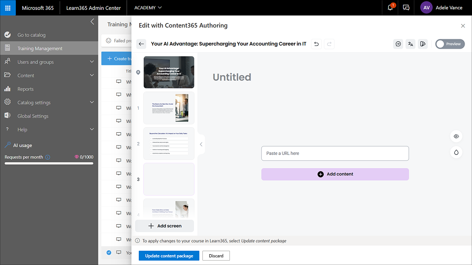472x265 pixels.
Task: Open the Microsoft 365 app launcher
Action: pos(8,8)
